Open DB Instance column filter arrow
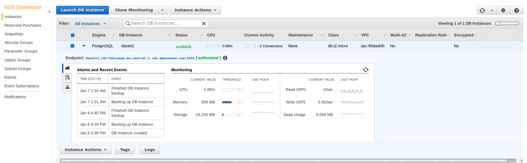 (x=169, y=35)
